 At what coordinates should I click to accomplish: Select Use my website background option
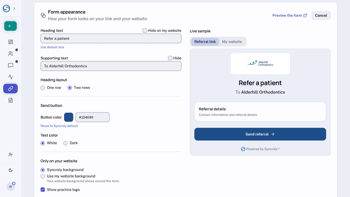[43, 176]
